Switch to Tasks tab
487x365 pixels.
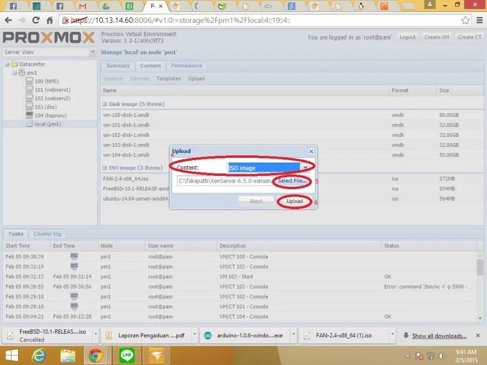point(16,234)
